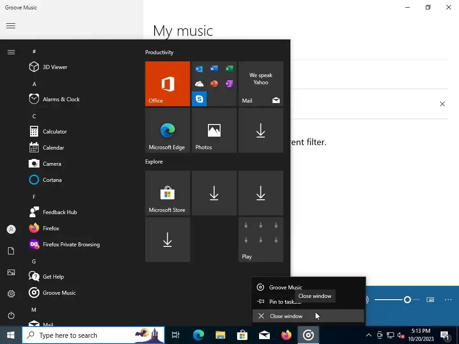Image resolution: width=459 pixels, height=344 pixels.
Task: Open OneNote icon in Office apps tile
Action: (x=229, y=84)
